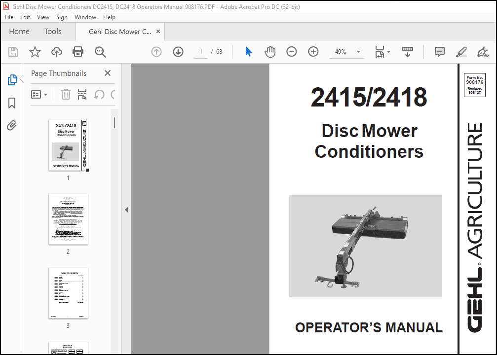Collapse the navigation pane arrow

click(x=126, y=210)
